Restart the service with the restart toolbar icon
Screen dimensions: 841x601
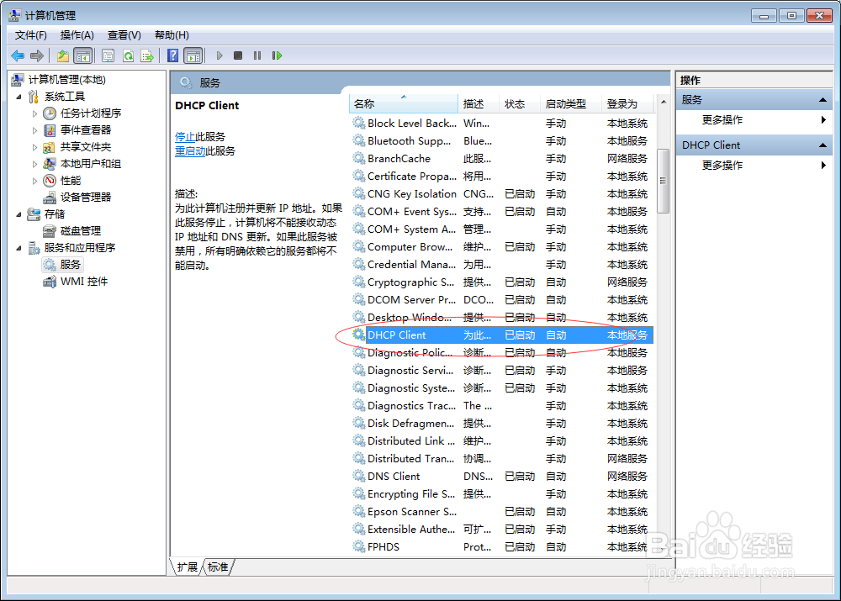[277, 55]
